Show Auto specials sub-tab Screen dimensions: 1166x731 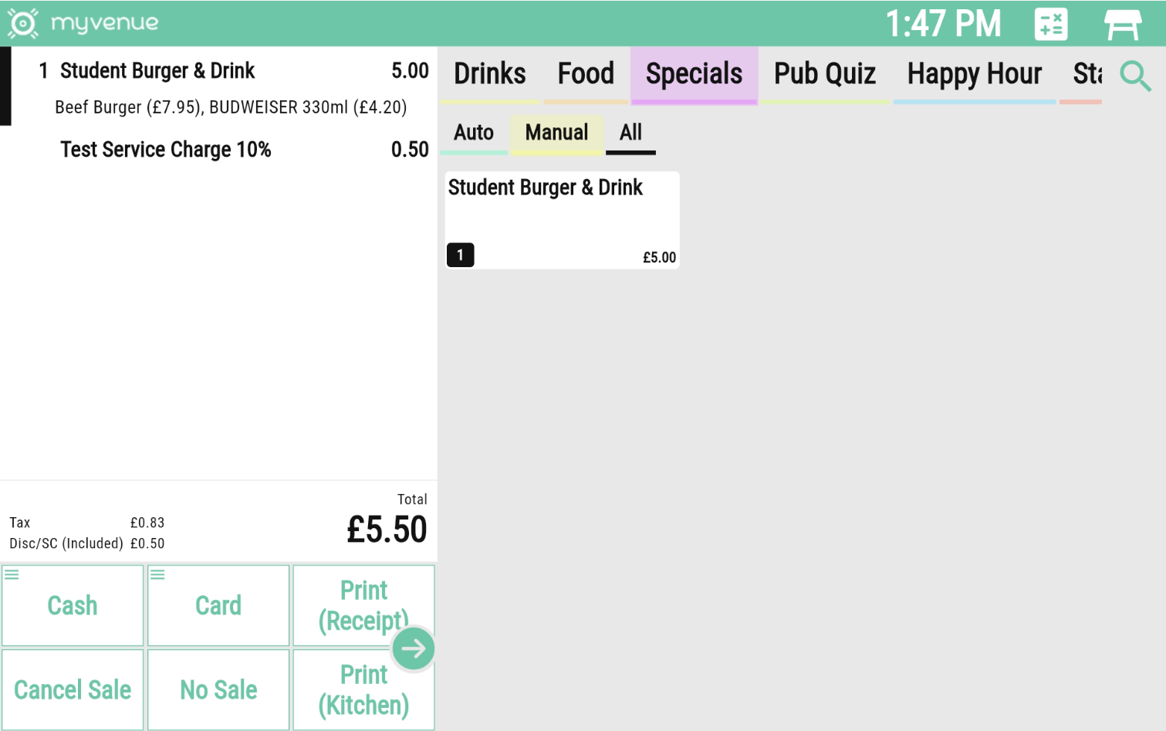[473, 133]
